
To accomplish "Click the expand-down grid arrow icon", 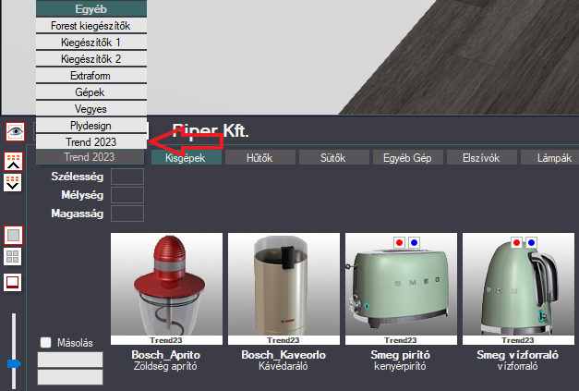I will coord(13,183).
